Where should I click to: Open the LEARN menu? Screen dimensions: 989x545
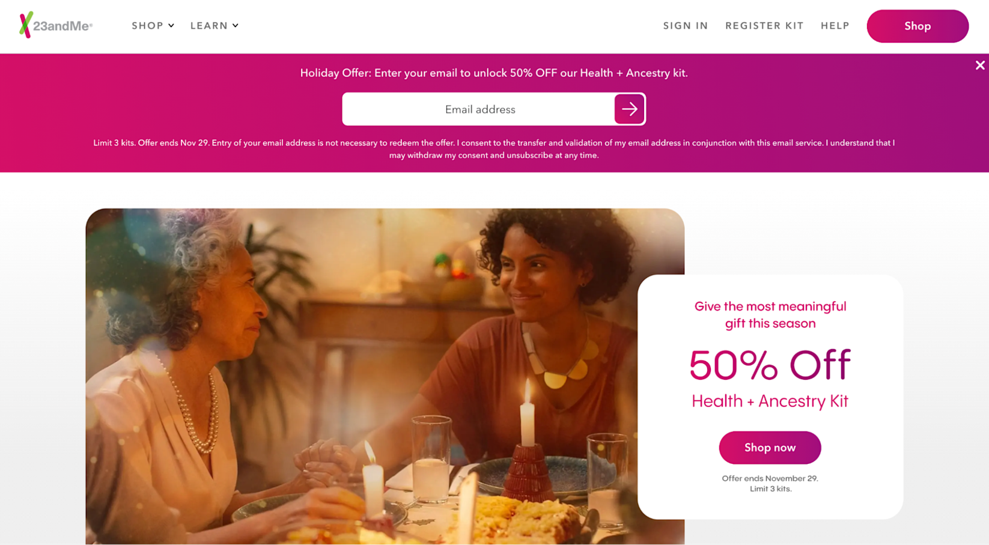coord(209,26)
